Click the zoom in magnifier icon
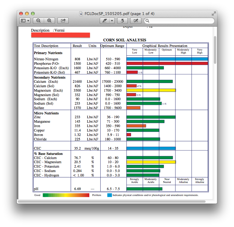234x227 pixels. click(x=49, y=21)
